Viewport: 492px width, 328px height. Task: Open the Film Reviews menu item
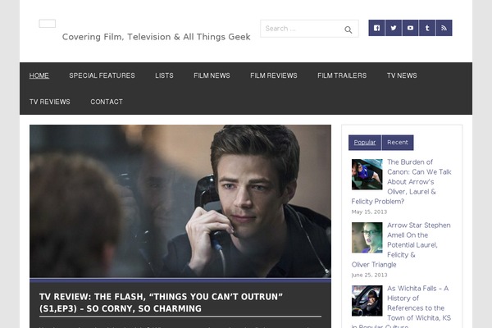point(274,75)
